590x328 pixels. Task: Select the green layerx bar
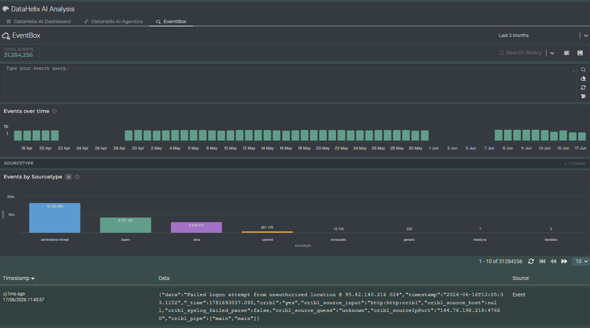click(126, 225)
